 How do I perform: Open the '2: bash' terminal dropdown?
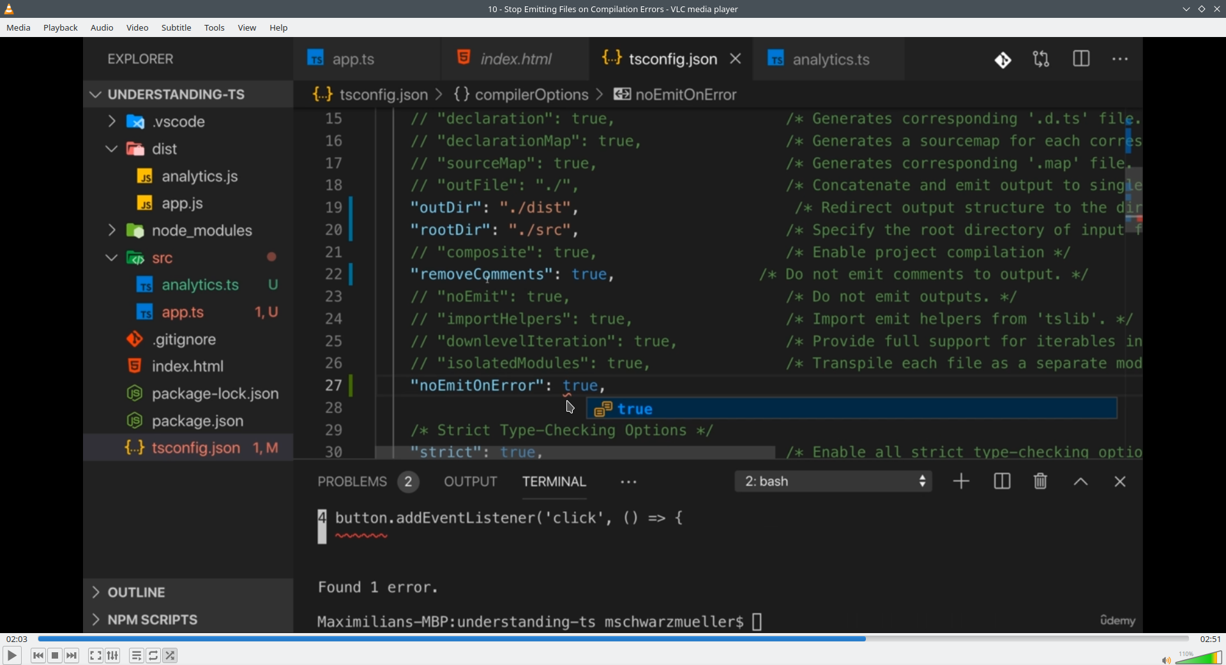pos(833,482)
